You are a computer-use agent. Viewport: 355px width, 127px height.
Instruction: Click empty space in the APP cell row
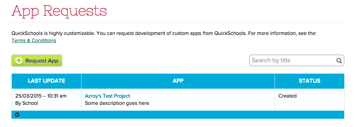(x=210, y=100)
